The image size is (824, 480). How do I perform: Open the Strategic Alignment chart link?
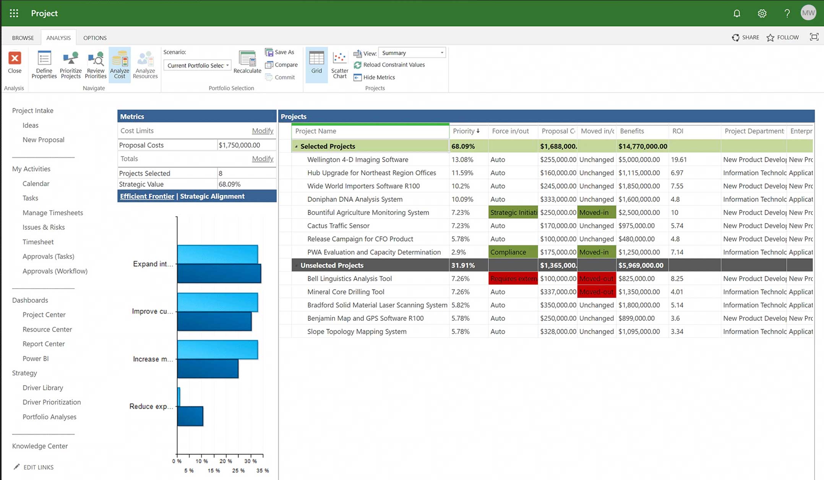pos(212,196)
